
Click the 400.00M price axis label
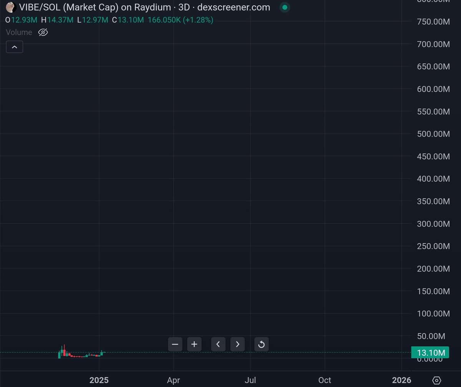pyautogui.click(x=433, y=179)
